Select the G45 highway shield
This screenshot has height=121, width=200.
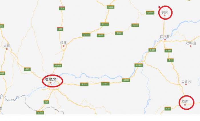click(x=2, y=73)
